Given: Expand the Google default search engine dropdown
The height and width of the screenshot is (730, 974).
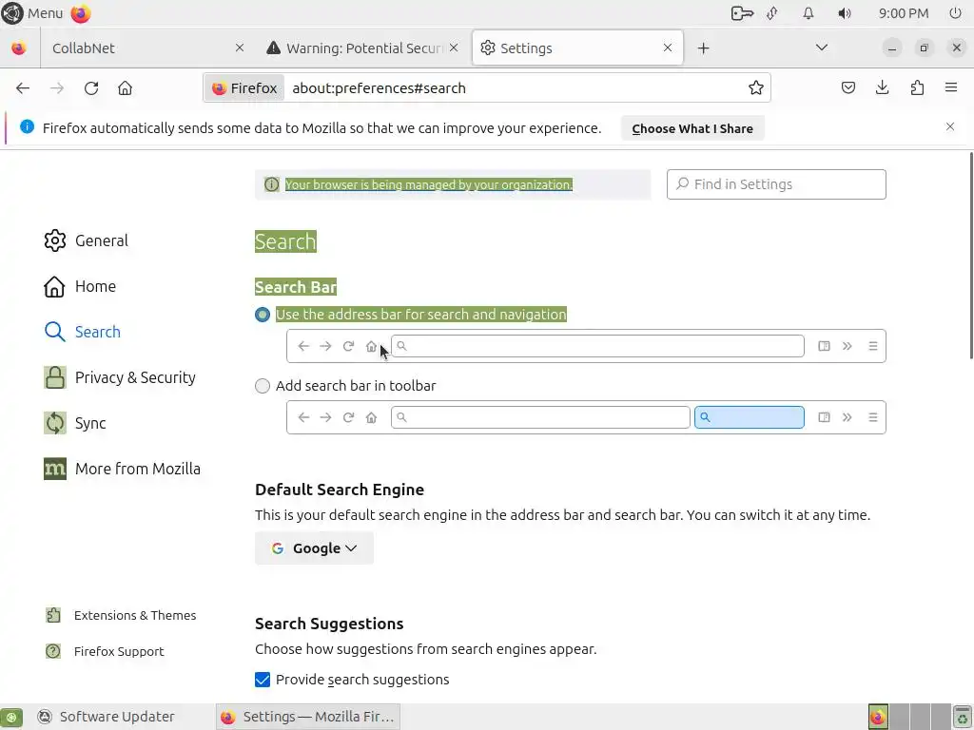Looking at the screenshot, I should pyautogui.click(x=314, y=548).
